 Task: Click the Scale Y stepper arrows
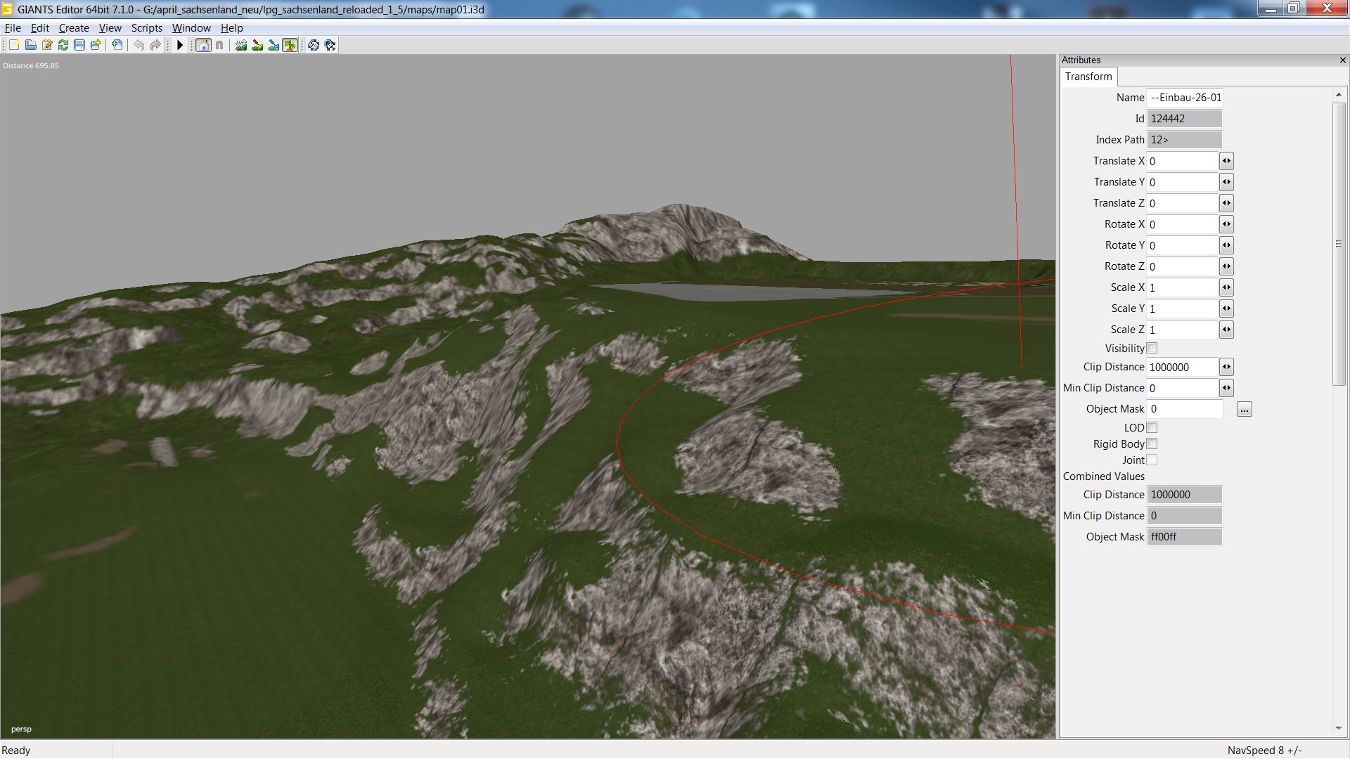pyautogui.click(x=1226, y=309)
